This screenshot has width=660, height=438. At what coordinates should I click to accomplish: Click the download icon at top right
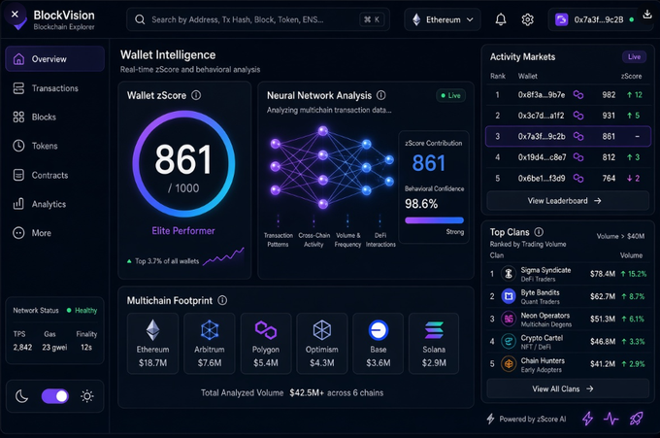pos(647,15)
